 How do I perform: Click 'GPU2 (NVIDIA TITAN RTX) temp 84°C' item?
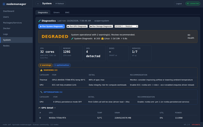[x=69, y=80]
